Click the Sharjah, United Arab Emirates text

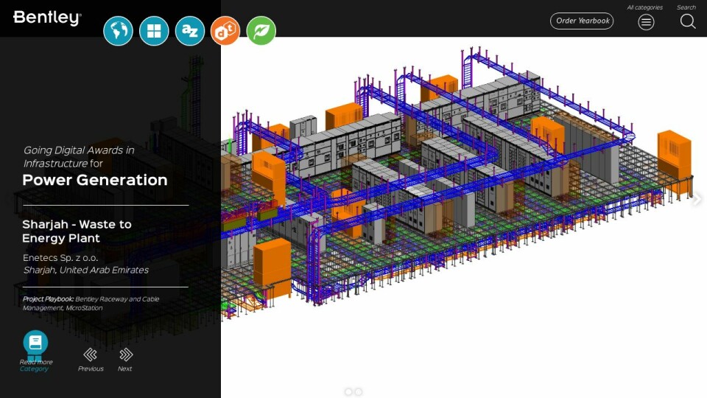tap(85, 270)
